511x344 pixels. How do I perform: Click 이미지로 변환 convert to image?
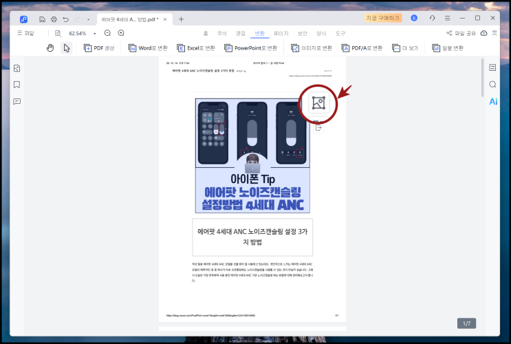click(x=312, y=48)
